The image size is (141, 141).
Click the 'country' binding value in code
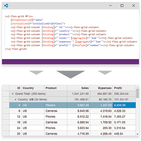[x=64, y=31]
